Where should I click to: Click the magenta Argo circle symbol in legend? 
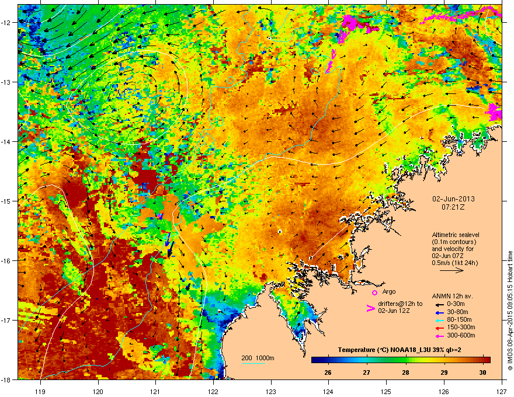coord(374,292)
